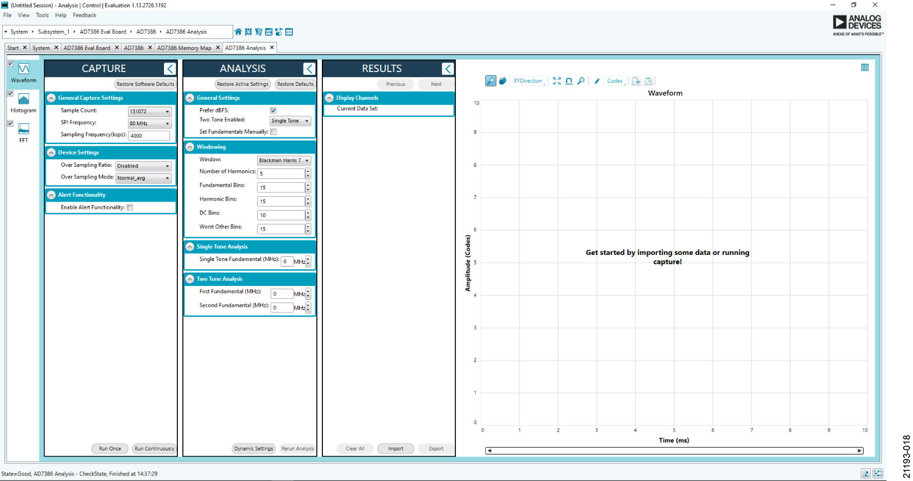Uncheck the Prefer dBFS checkbox

(x=273, y=110)
